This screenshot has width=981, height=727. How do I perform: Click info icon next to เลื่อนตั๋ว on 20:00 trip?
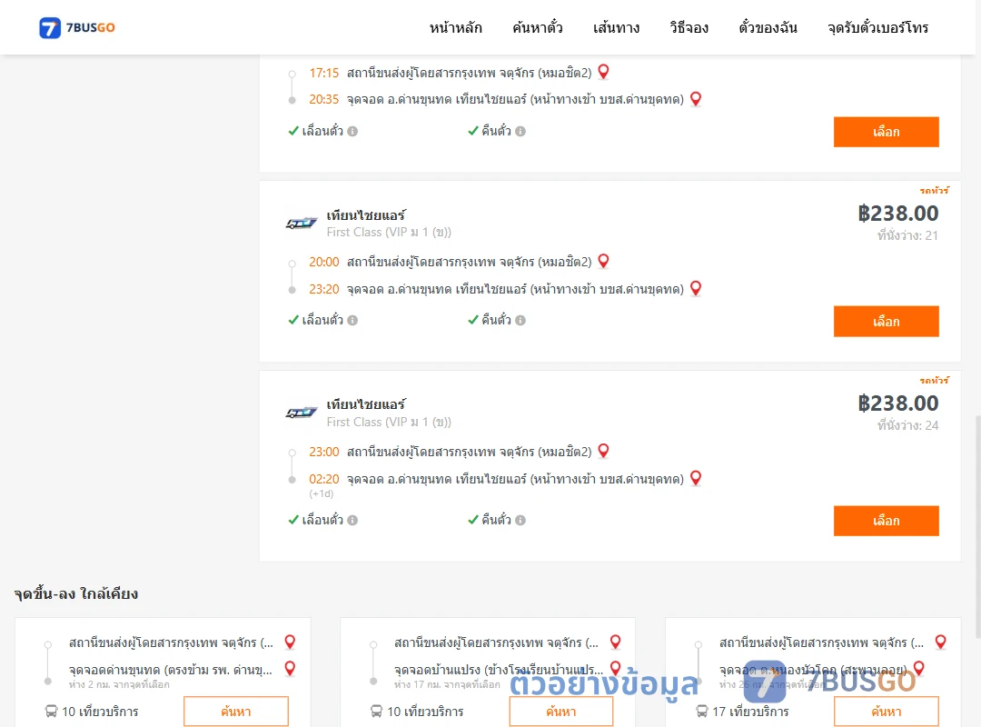tap(352, 321)
